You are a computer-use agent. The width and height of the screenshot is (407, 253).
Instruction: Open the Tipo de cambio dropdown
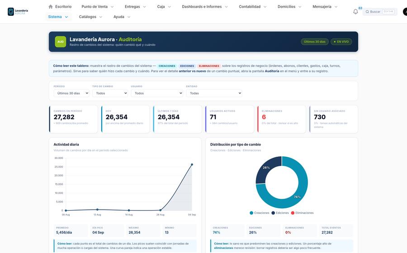coord(110,93)
